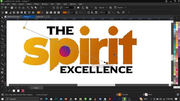Toggle Bitmap pattern fill type
The image size is (180, 101).
(x=18, y=12)
